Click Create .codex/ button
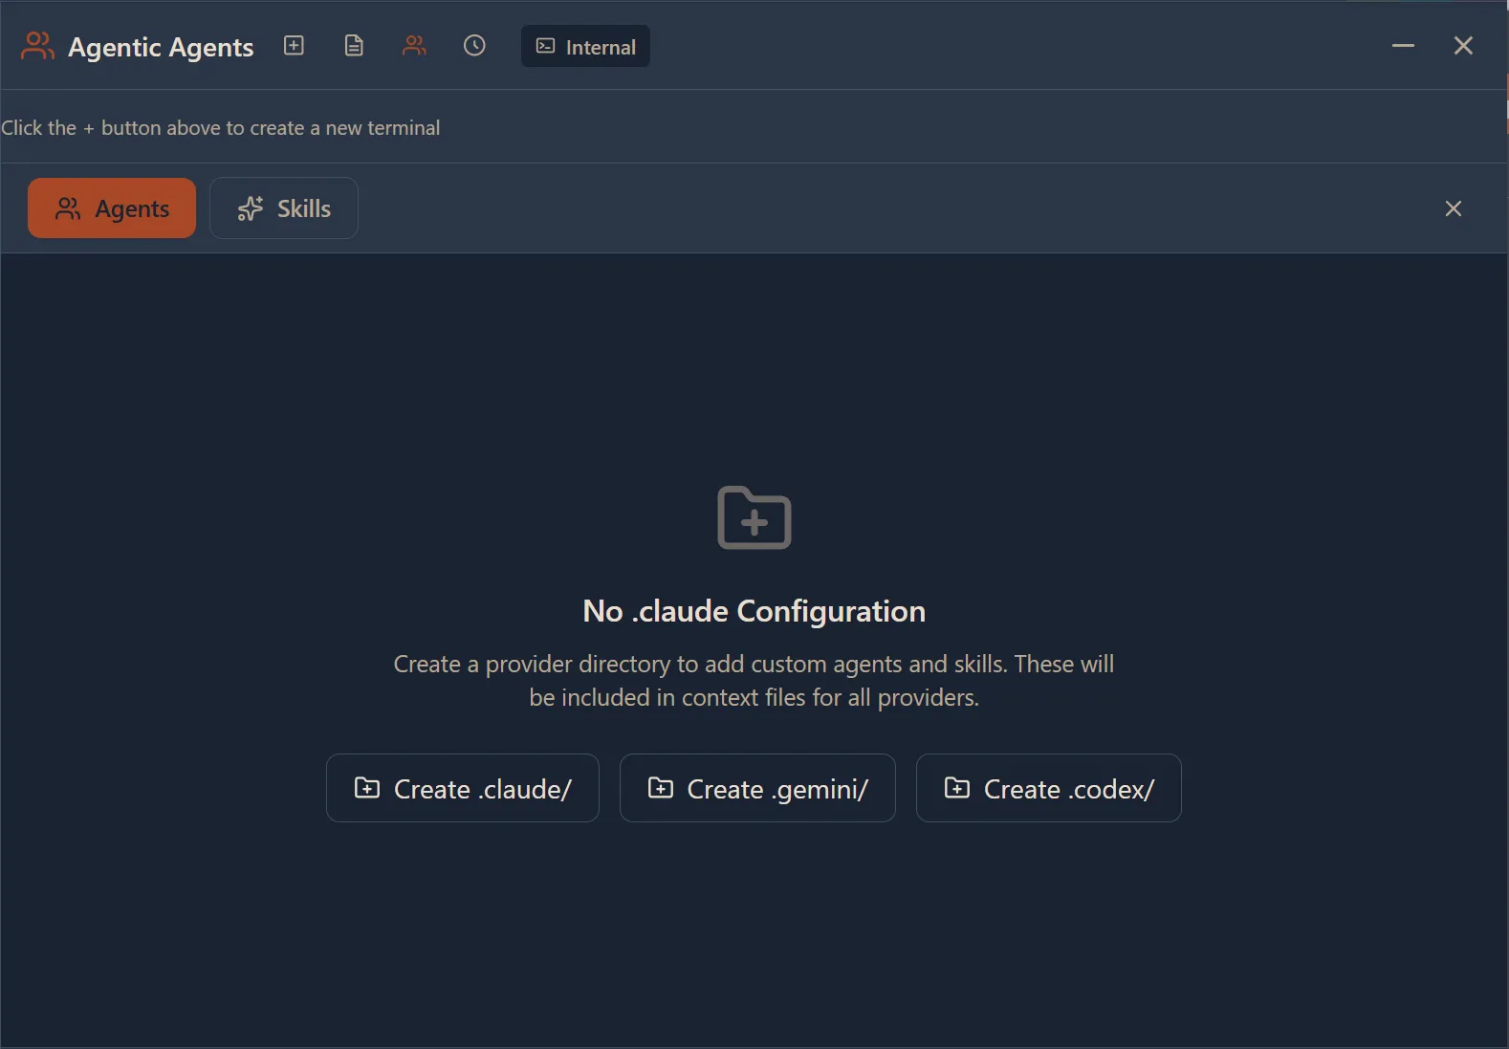The height and width of the screenshot is (1049, 1509). [1049, 788]
